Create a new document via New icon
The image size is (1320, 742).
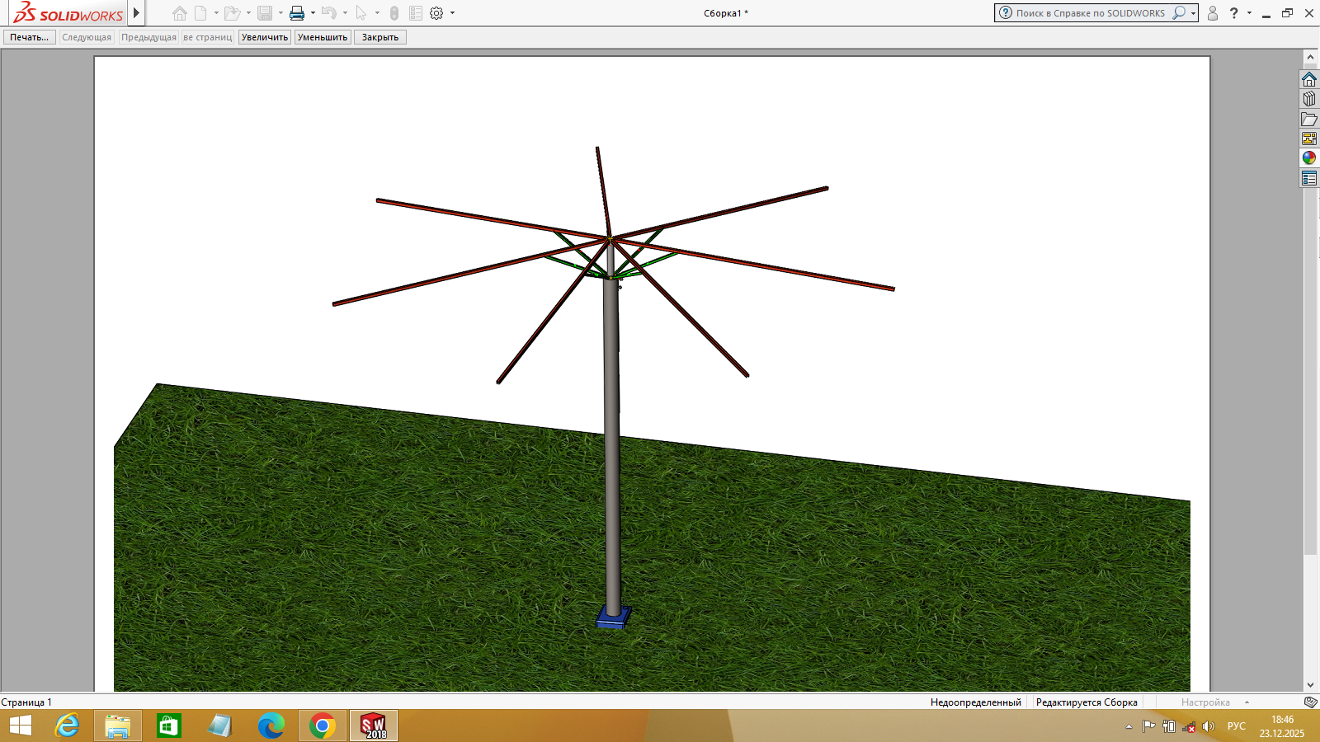200,13
